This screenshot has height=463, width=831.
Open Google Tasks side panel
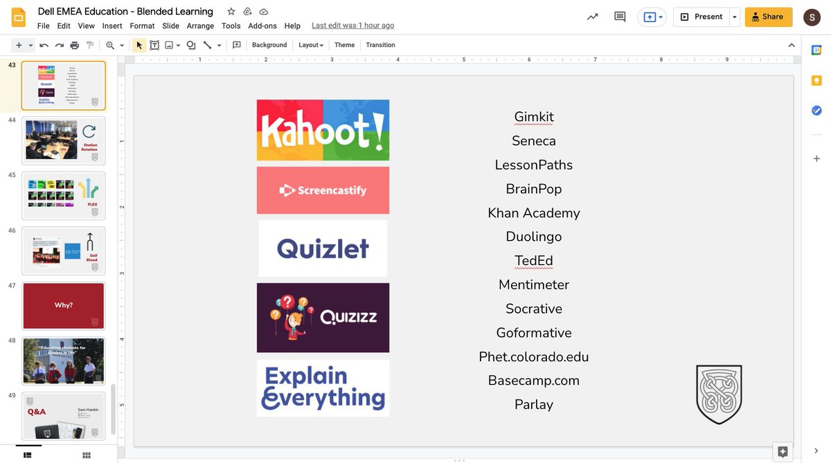pos(816,111)
